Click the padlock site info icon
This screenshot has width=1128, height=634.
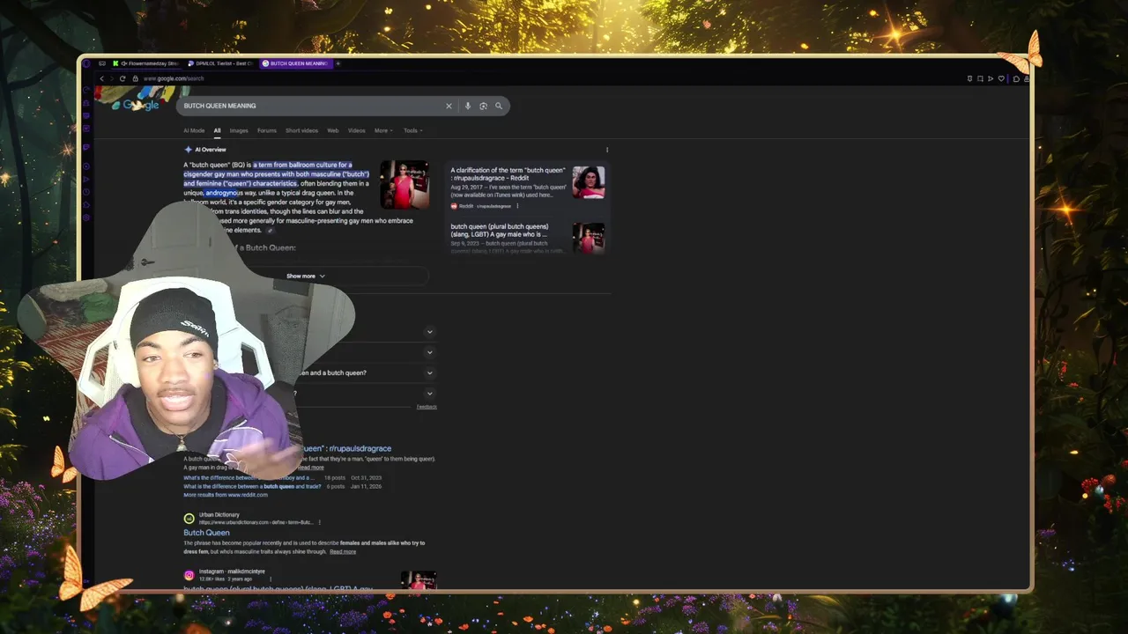click(135, 78)
